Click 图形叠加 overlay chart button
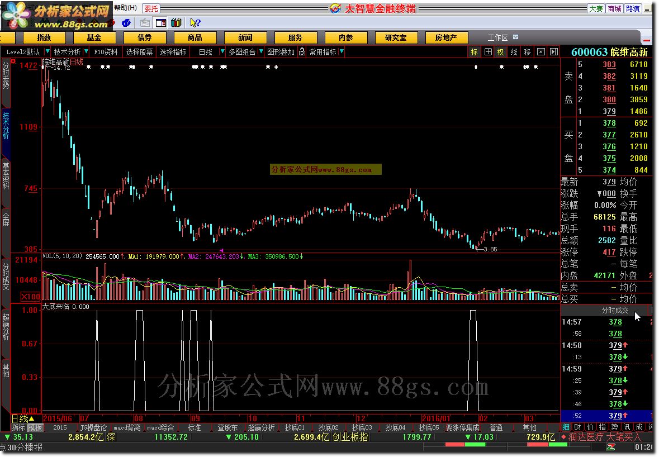This screenshot has width=659, height=457. tap(281, 51)
